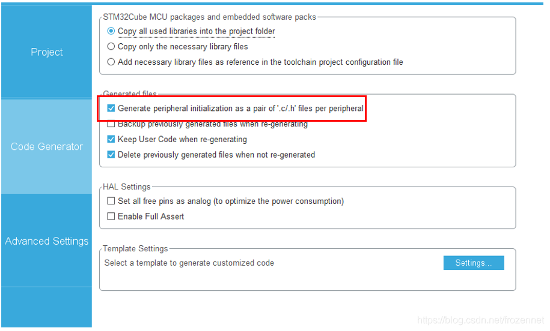550x331 pixels.
Task: Click the empty sidebar area below Advanced Settings
Action: 47,307
